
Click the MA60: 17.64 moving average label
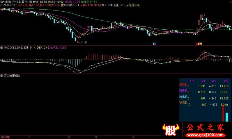point(89,2)
